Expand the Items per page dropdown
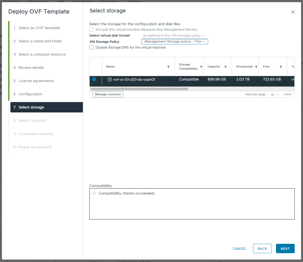The width and height of the screenshot is (303, 262). [x=275, y=95]
